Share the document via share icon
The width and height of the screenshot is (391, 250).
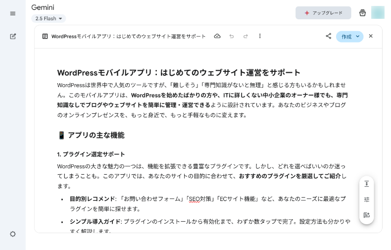(329, 36)
